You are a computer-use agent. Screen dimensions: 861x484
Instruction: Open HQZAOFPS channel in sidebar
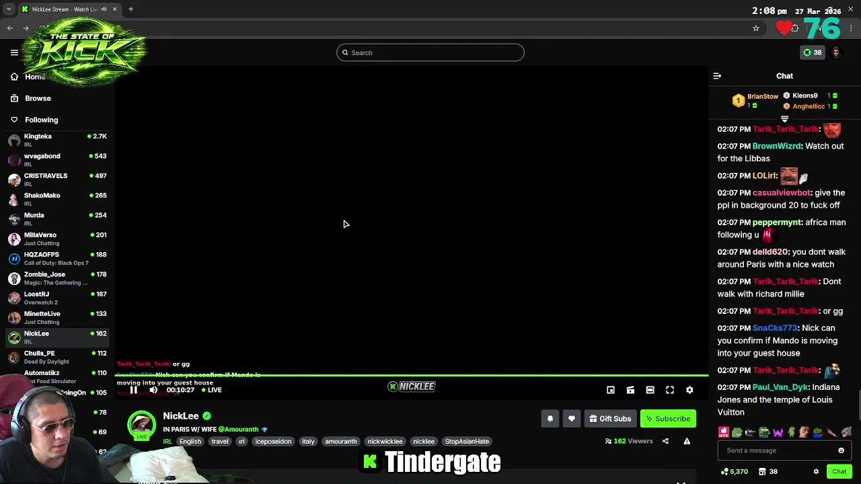pos(57,258)
